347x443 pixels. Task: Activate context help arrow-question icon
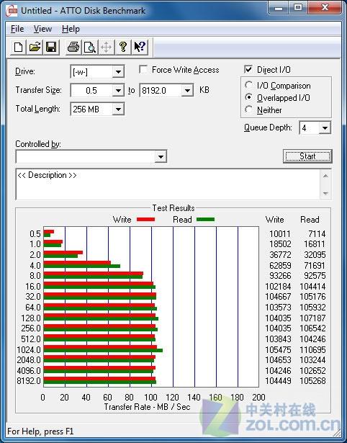140,47
